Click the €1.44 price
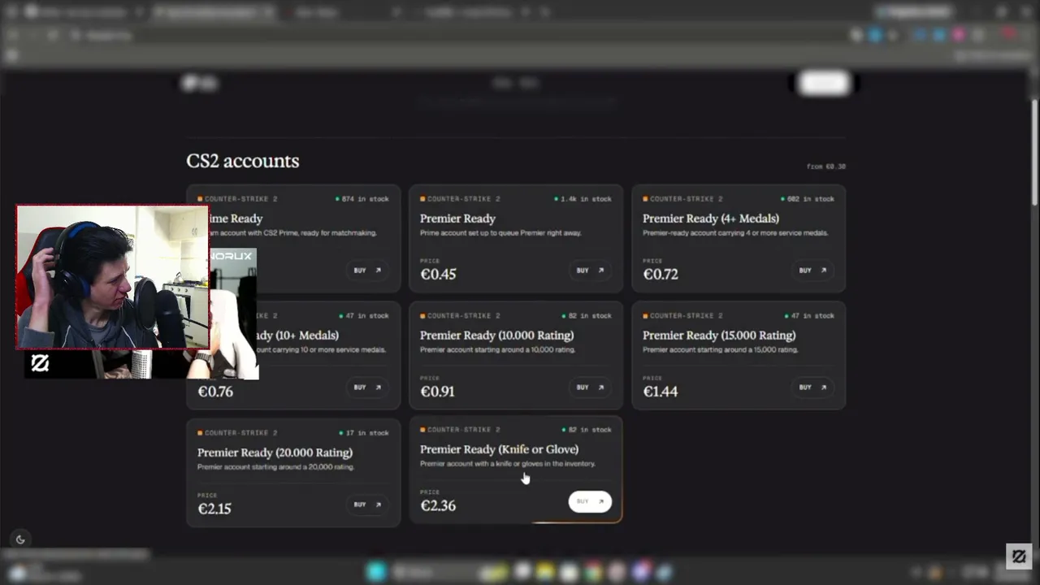 tap(660, 392)
